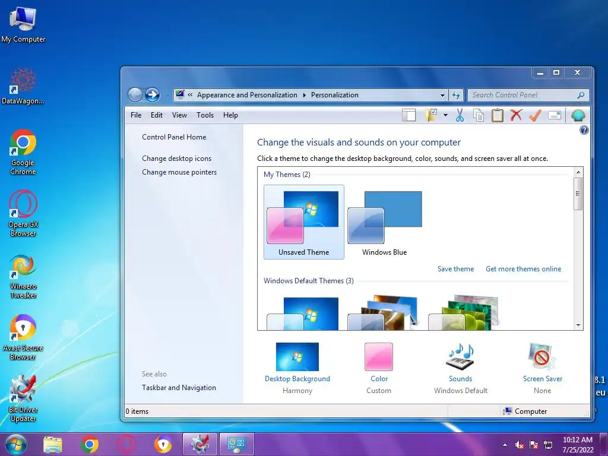
Task: Click the muted volume tray icon
Action: (520, 445)
